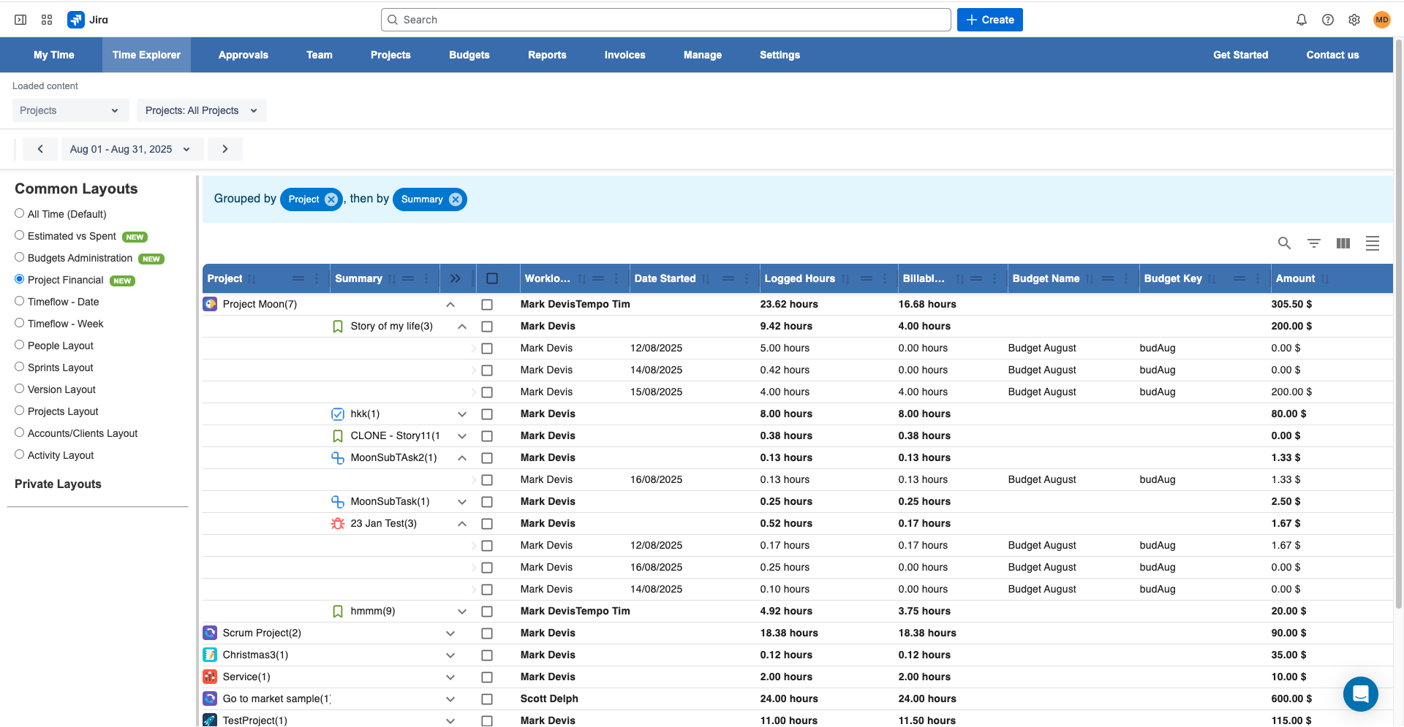Open the Jira settings gear

(1354, 20)
